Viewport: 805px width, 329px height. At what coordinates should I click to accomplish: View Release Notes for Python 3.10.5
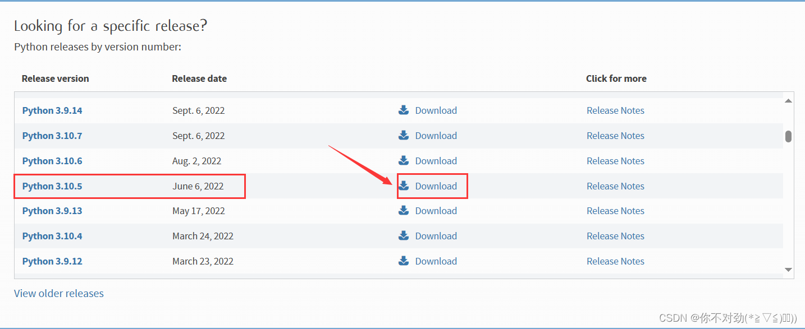(615, 186)
